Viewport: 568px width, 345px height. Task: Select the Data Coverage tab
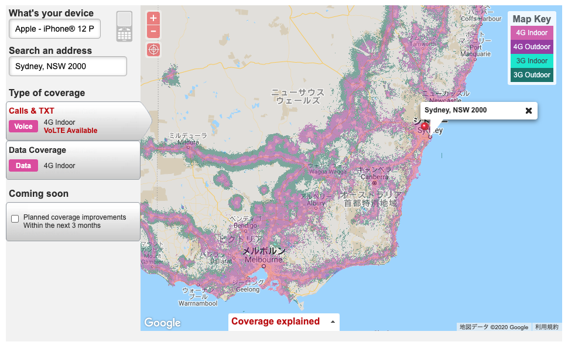(x=73, y=160)
